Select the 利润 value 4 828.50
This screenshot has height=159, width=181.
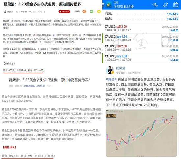tap(172, 14)
